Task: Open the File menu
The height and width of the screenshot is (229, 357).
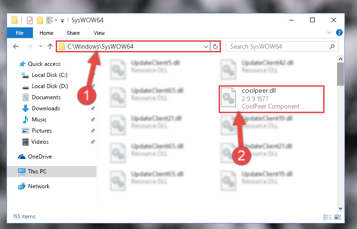Action: pos(20,33)
